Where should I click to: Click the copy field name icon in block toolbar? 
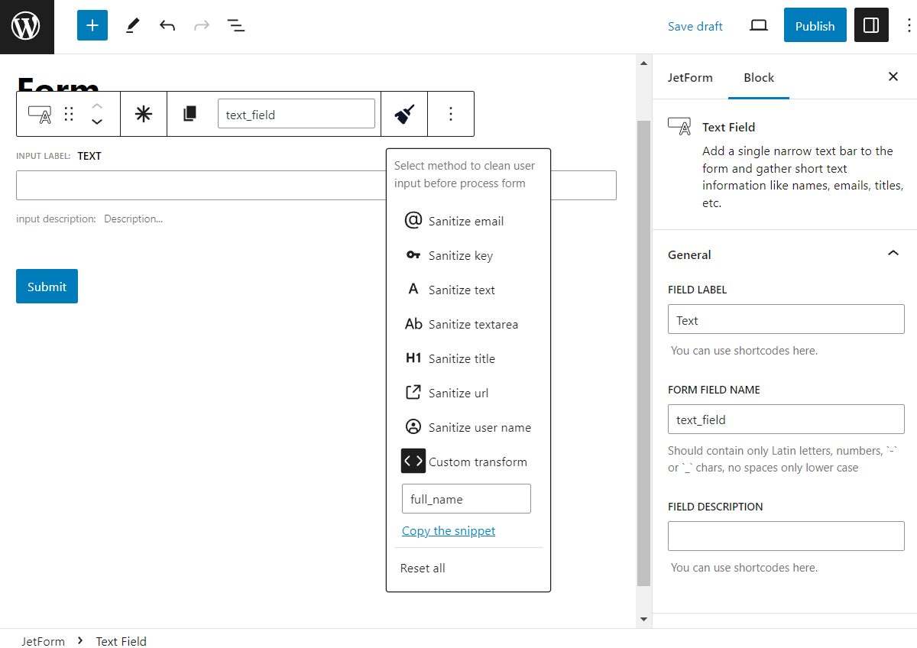tap(190, 113)
